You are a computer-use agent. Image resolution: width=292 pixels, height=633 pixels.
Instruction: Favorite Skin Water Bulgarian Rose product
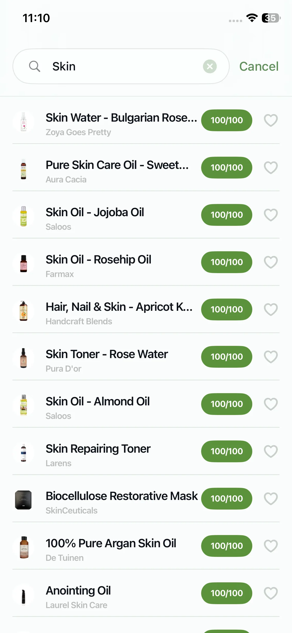tap(271, 120)
